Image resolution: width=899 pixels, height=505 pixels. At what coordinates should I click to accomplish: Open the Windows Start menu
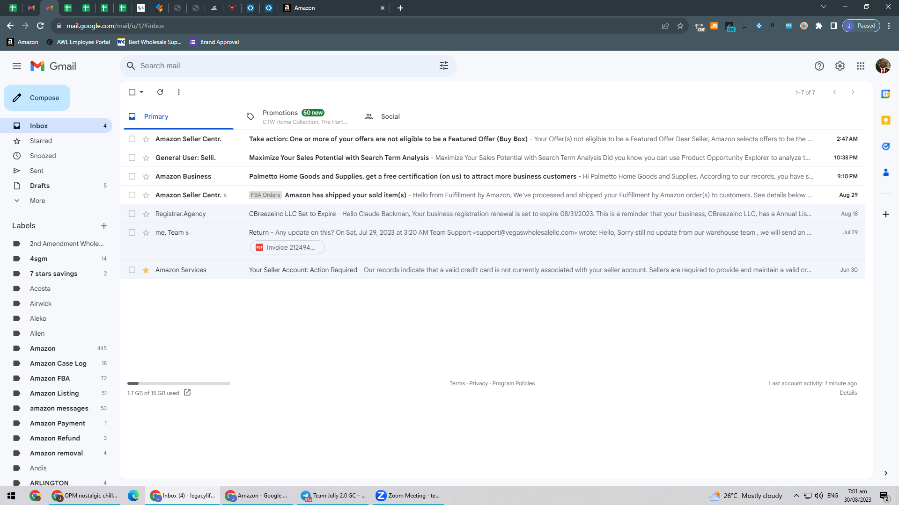(x=11, y=496)
